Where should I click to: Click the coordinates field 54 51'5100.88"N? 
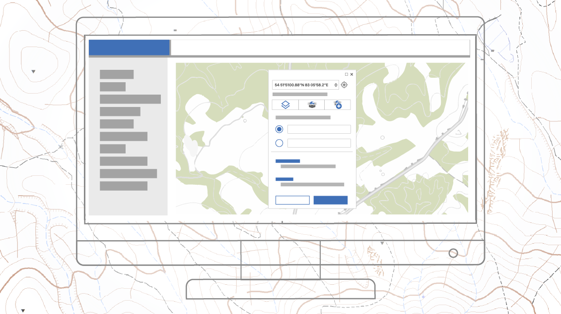(x=302, y=85)
